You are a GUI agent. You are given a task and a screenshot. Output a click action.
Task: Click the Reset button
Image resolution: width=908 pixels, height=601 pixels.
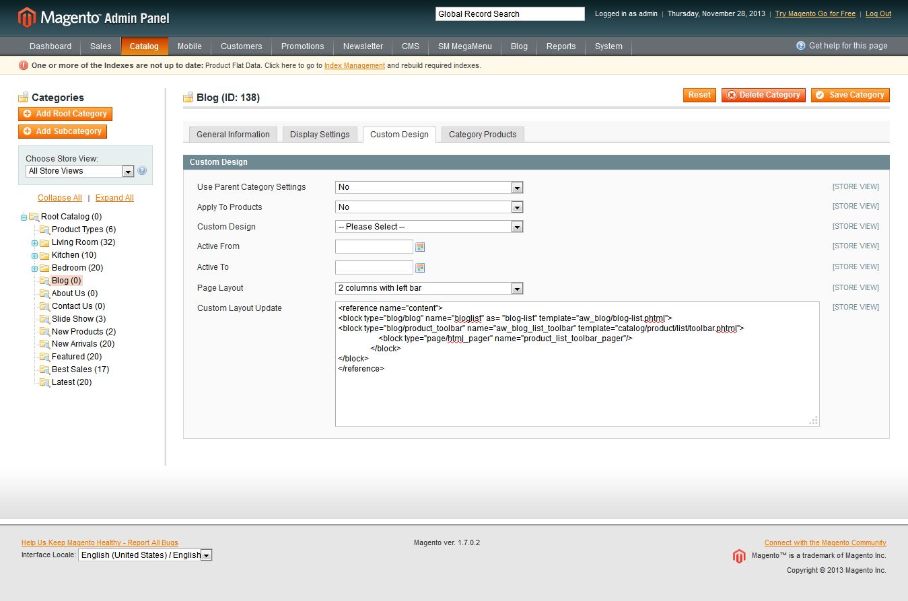pyautogui.click(x=699, y=95)
